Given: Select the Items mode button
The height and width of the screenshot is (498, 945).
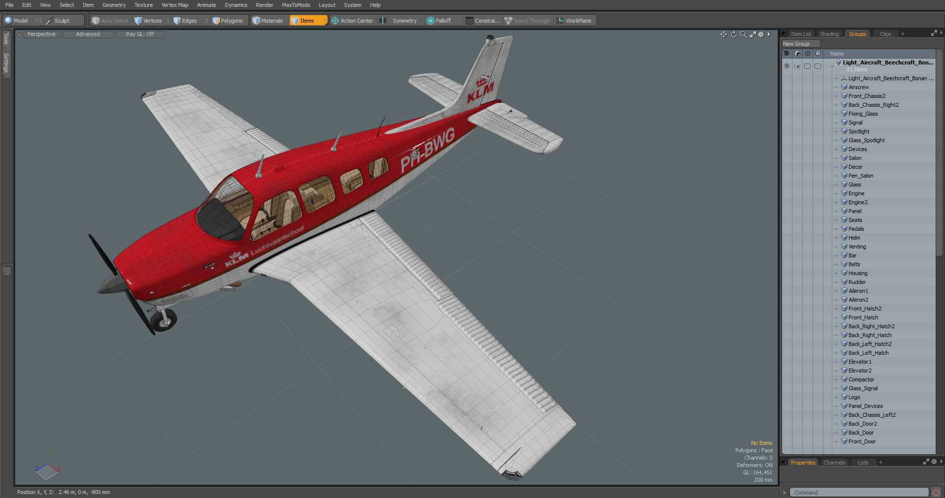Looking at the screenshot, I should pyautogui.click(x=308, y=21).
